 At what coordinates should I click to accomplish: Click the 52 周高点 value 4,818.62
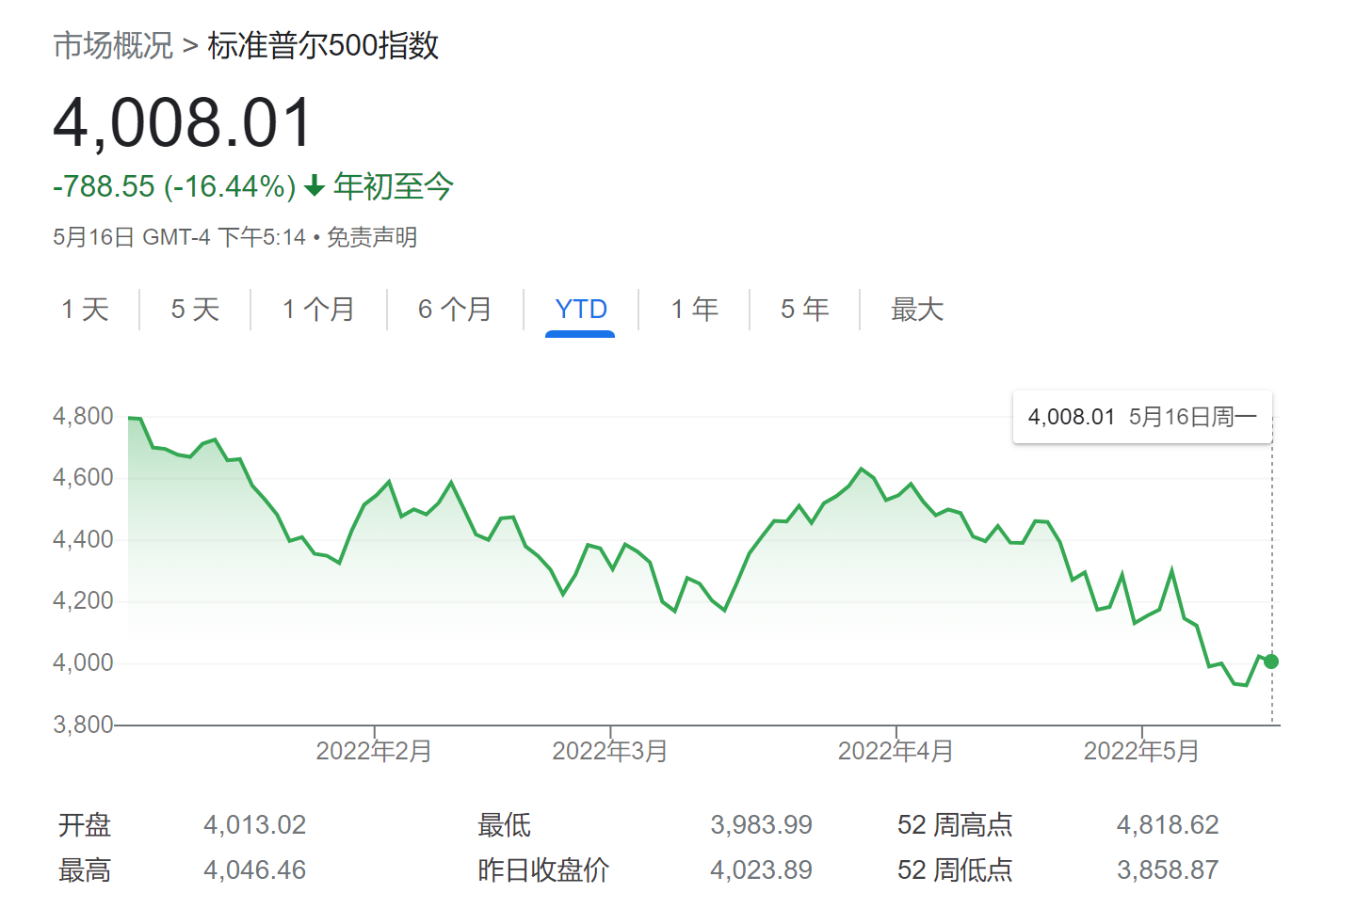(1168, 825)
